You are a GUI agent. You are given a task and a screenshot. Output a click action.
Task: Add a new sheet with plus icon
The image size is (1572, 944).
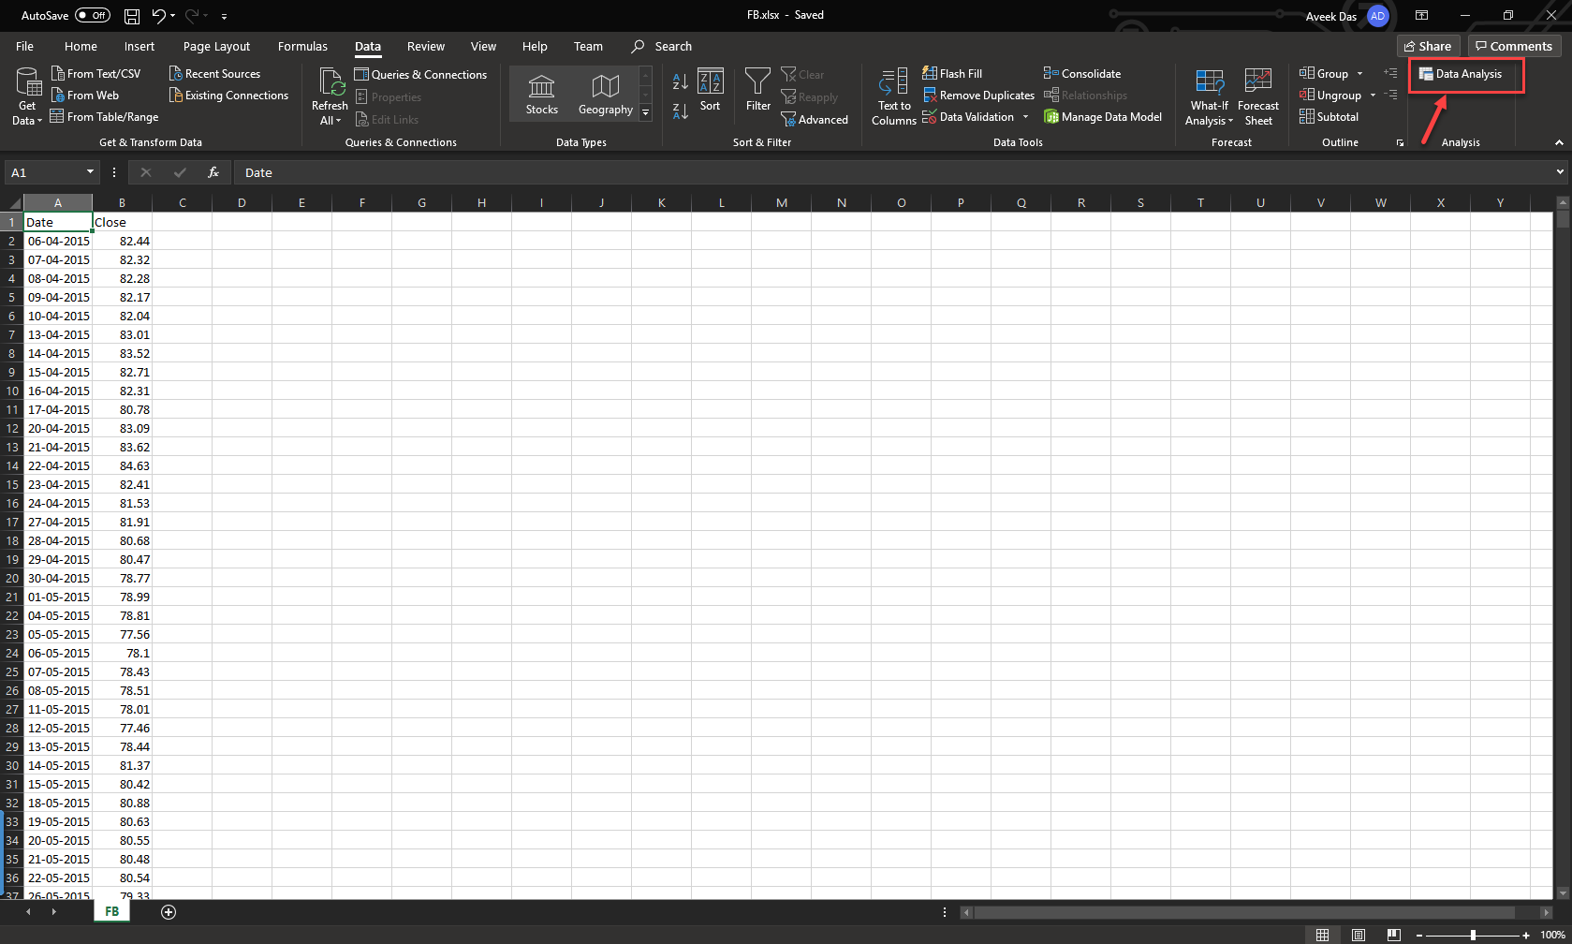pyautogui.click(x=169, y=912)
